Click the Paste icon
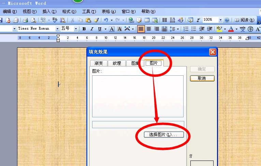 (88, 20)
